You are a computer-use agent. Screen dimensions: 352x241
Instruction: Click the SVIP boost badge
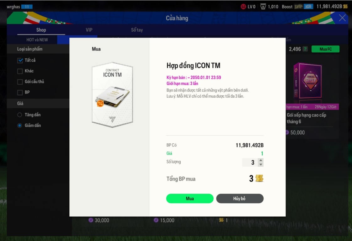[x=298, y=7]
